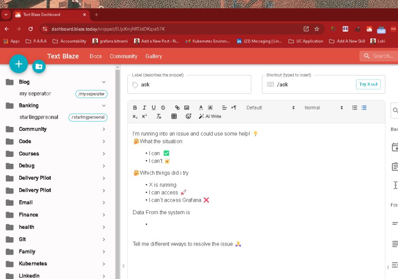Apply numbered list formatting
Screen dimensions: 398x279
(x=354, y=108)
